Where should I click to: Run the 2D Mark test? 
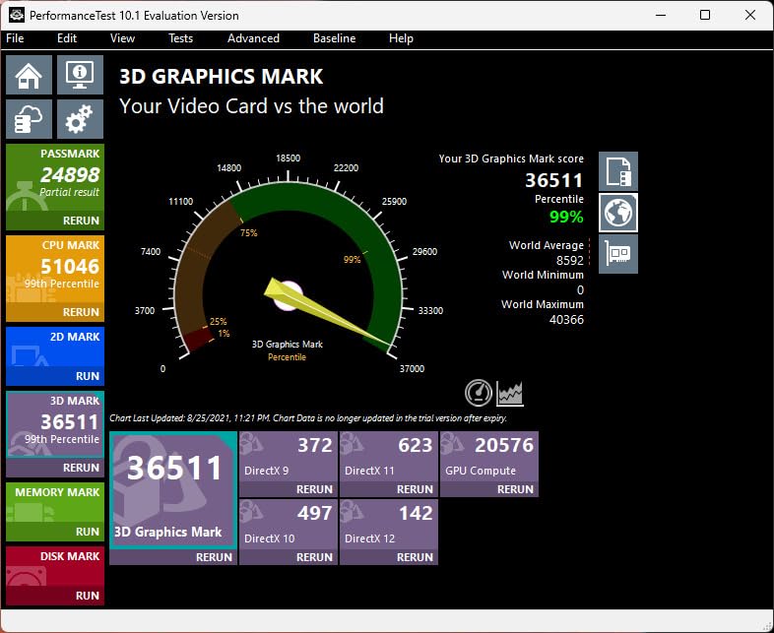coord(55,376)
